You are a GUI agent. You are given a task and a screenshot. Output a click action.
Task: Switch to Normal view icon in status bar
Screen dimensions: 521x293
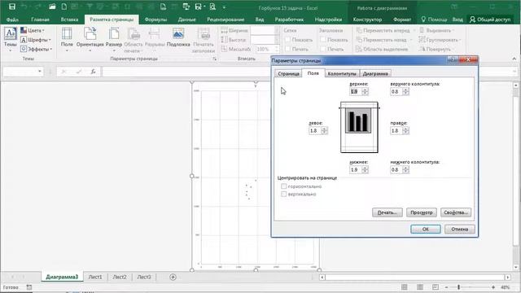[x=404, y=287]
